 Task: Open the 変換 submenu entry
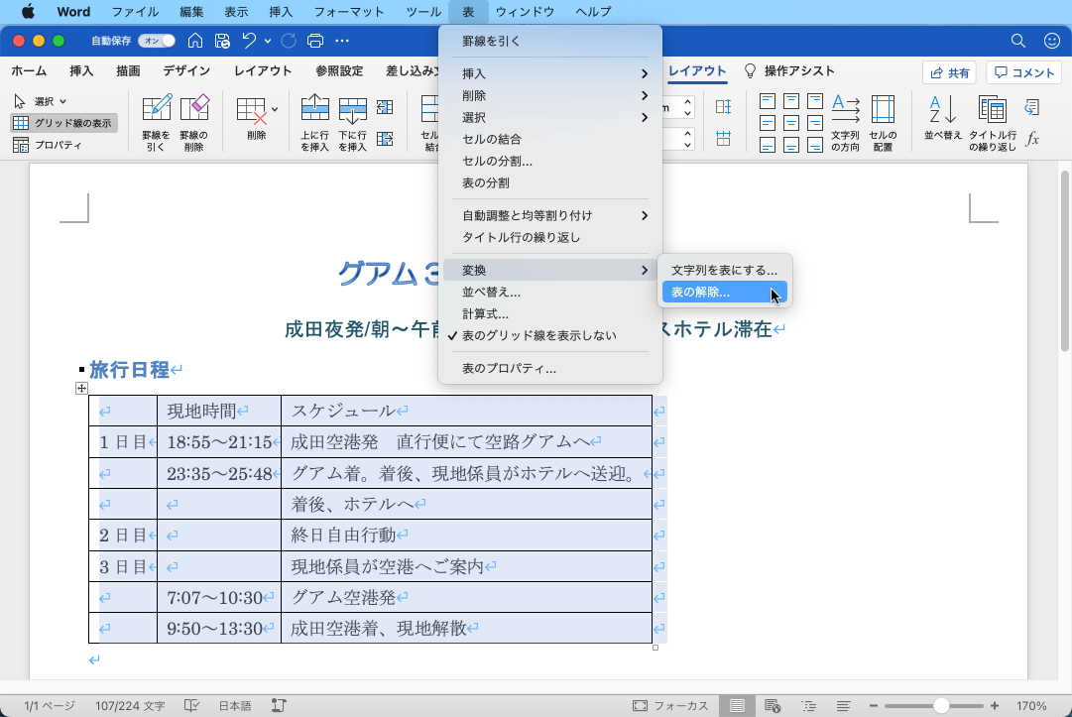[x=550, y=270]
